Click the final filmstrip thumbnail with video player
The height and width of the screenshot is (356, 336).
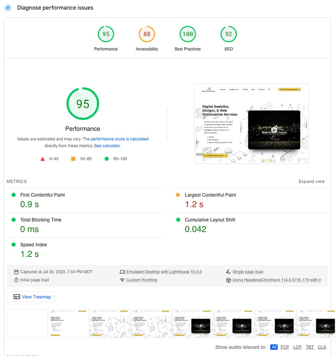[x=317, y=323]
